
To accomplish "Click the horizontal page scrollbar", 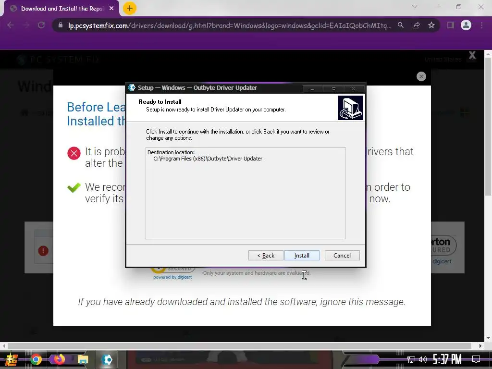I will point(239,346).
